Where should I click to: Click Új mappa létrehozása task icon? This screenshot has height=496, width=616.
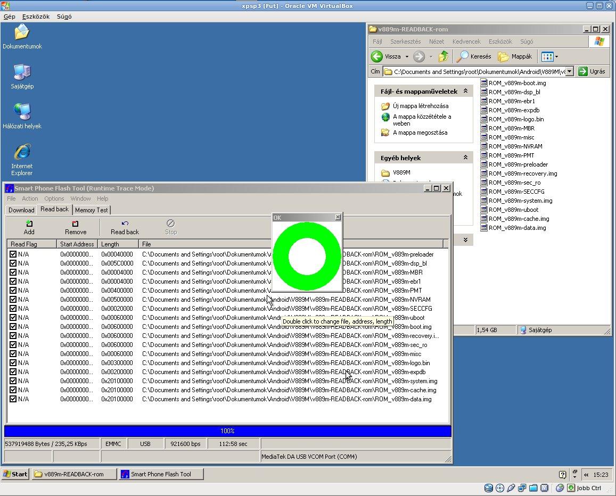[x=385, y=106]
